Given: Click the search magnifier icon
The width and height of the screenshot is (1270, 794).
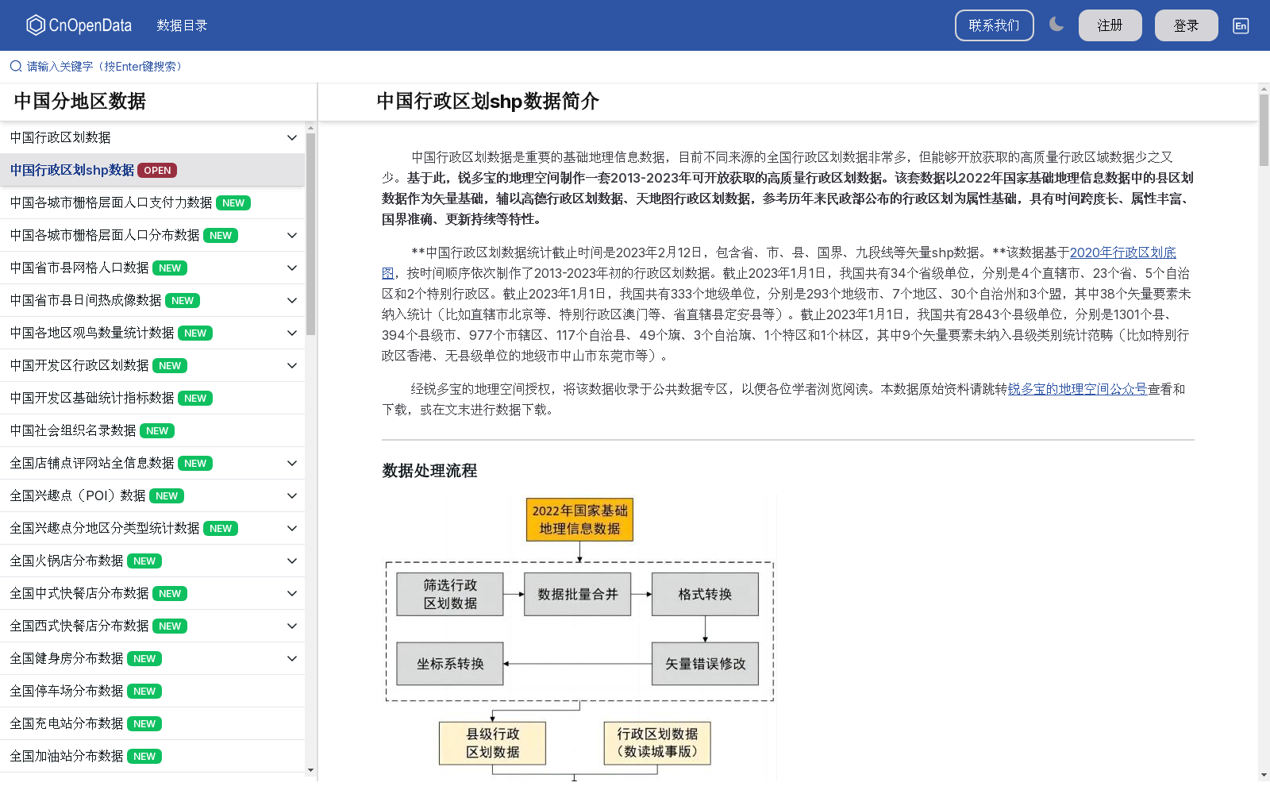Looking at the screenshot, I should pos(14,66).
